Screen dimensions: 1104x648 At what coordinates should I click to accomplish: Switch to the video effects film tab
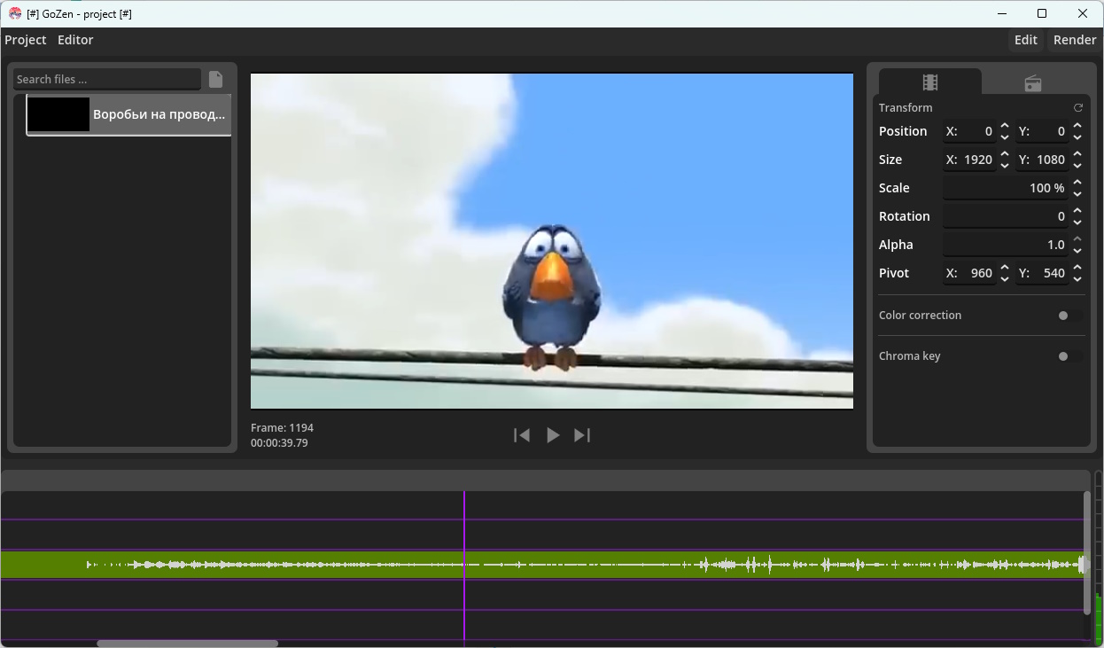[x=929, y=82]
